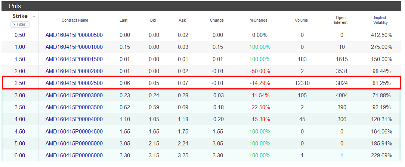
Task: Open strike 3.00 link
Action: pyautogui.click(x=20, y=95)
